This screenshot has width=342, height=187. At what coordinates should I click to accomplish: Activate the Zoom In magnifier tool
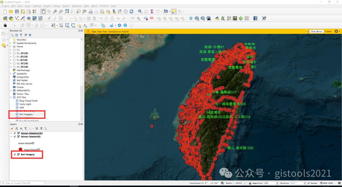pyautogui.click(x=55, y=11)
